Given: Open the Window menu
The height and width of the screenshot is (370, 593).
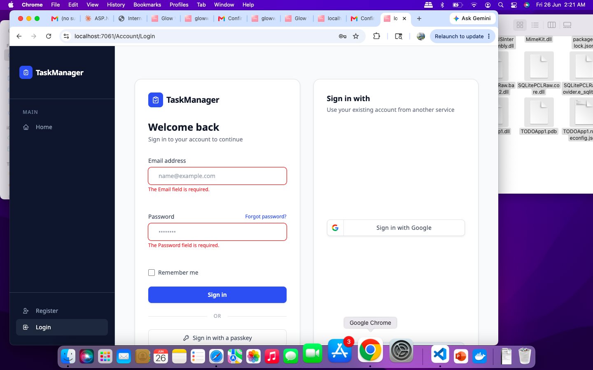Looking at the screenshot, I should coord(224,5).
